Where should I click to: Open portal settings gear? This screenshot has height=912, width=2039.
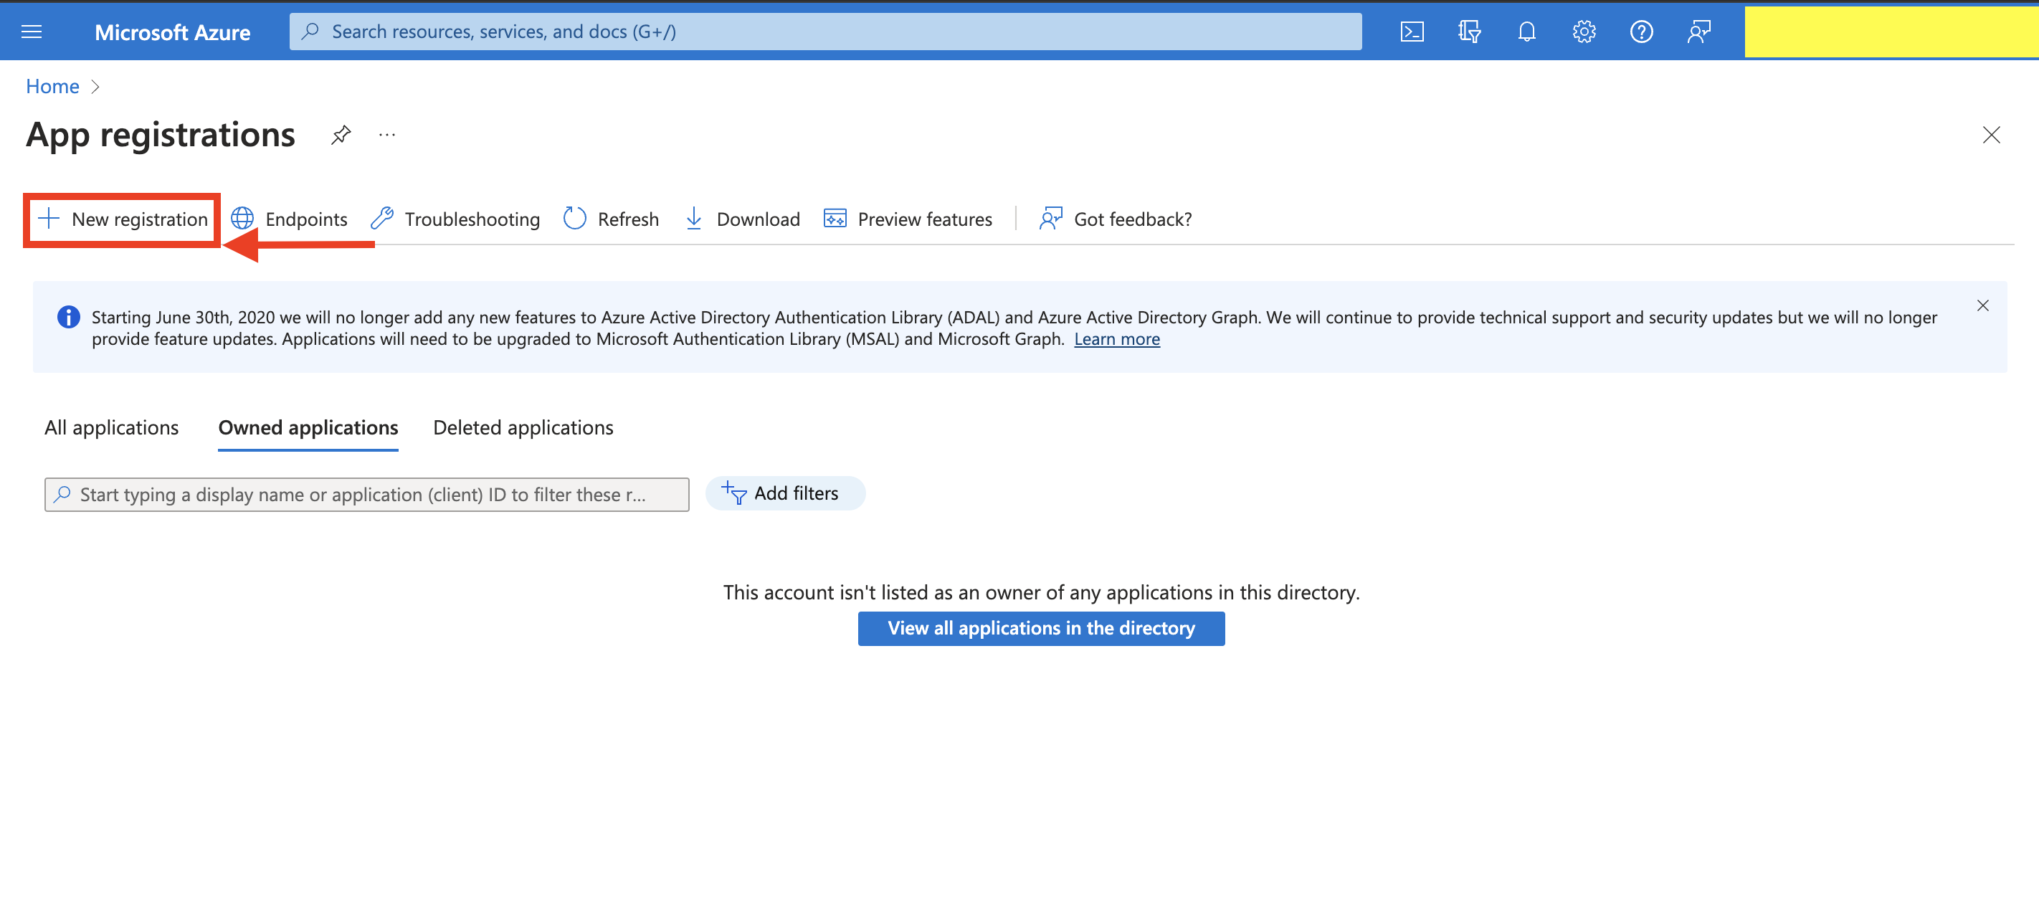tap(1584, 32)
